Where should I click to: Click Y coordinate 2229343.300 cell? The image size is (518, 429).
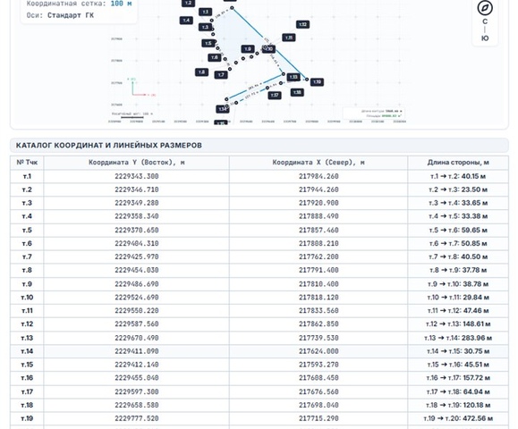tap(137, 176)
